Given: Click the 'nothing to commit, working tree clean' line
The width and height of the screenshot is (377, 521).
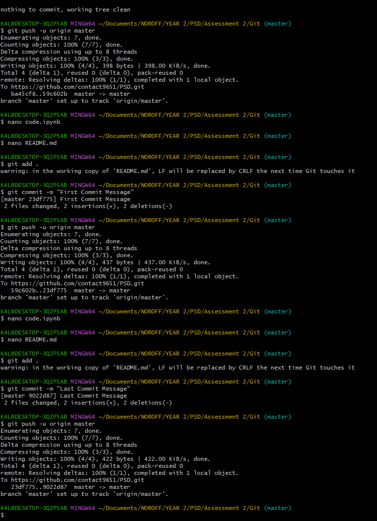Looking at the screenshot, I should tap(65, 10).
